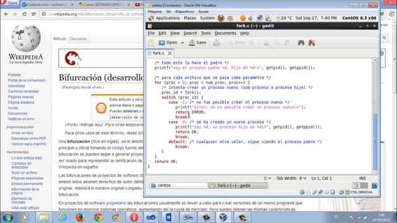Open the gedit Search menu

[x=190, y=33]
